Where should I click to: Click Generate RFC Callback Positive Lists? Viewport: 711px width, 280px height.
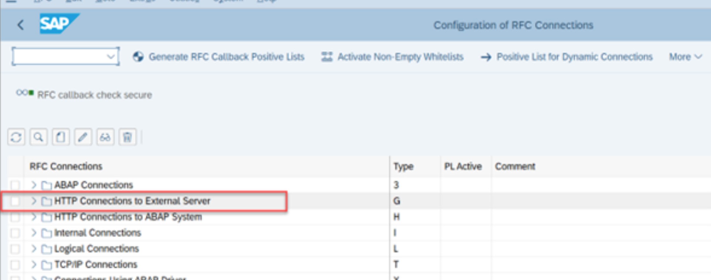click(218, 57)
